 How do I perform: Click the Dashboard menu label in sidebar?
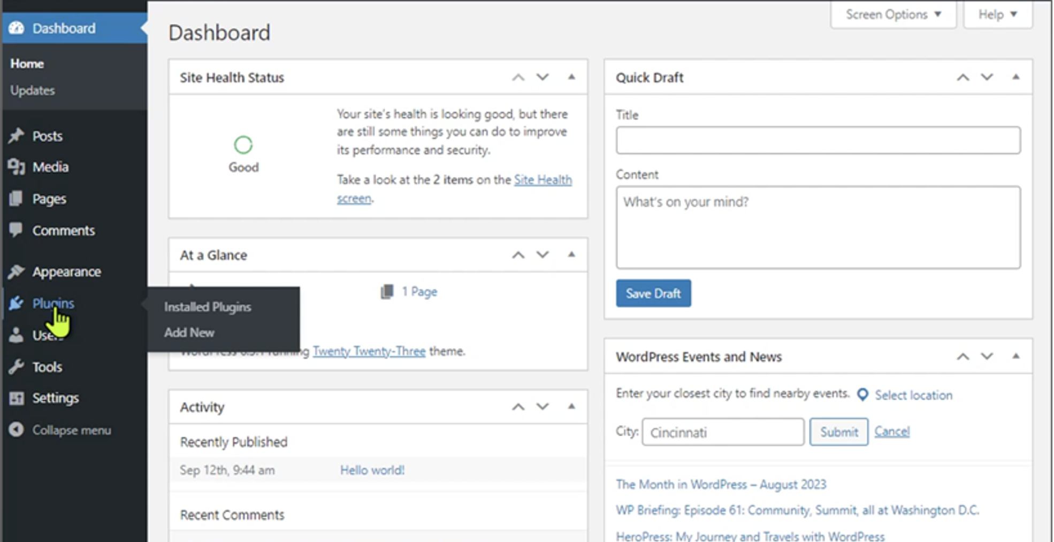click(64, 28)
